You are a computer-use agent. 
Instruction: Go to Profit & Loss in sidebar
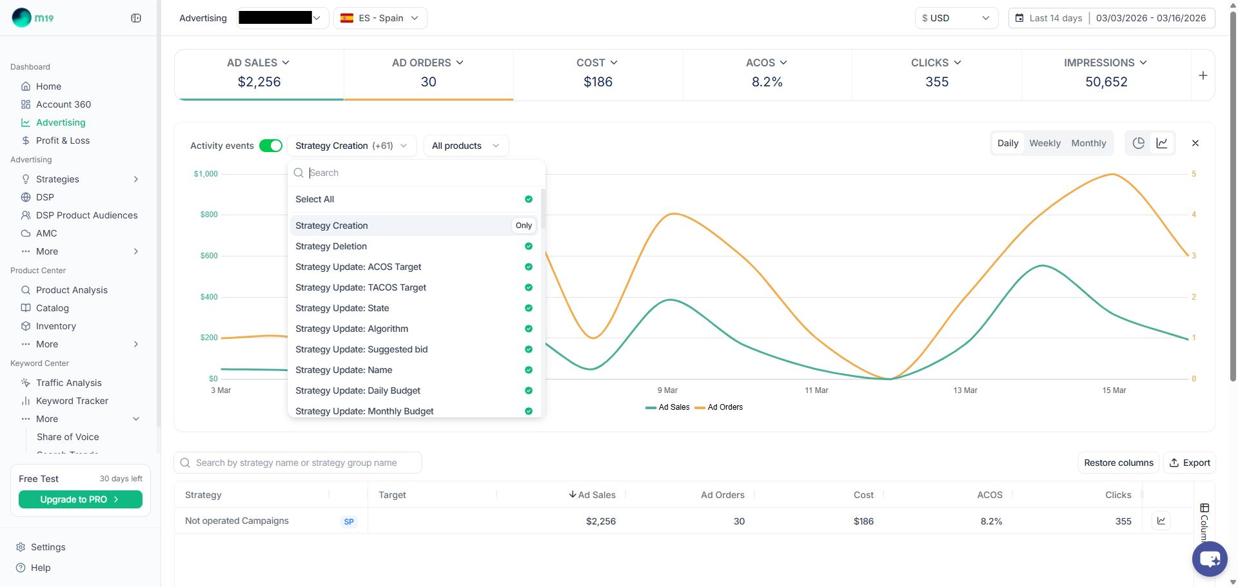pyautogui.click(x=63, y=140)
